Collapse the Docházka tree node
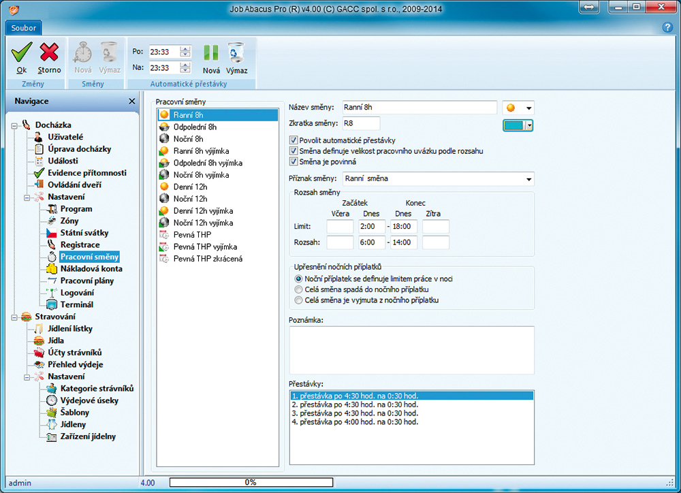The width and height of the screenshot is (681, 493). [14, 125]
